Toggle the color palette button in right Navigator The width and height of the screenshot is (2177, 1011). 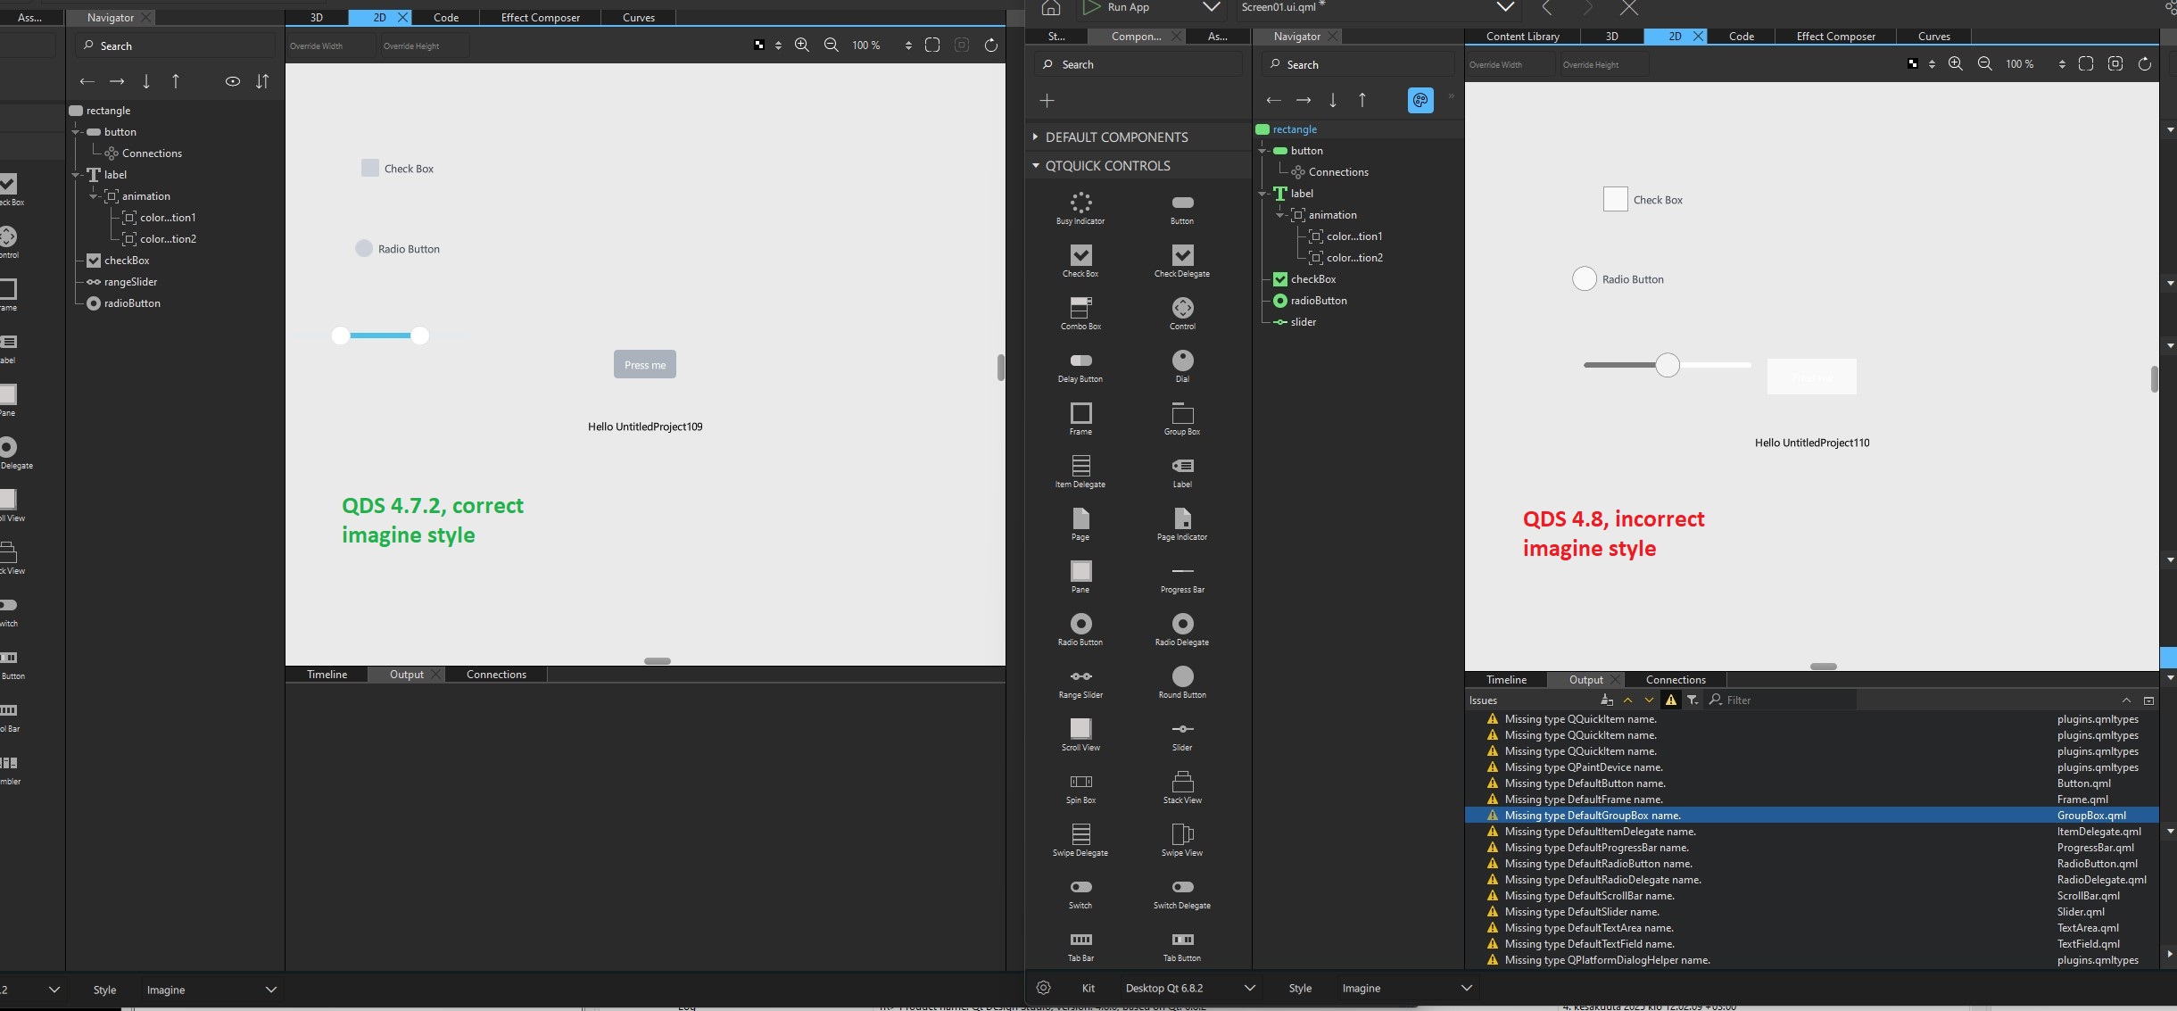coord(1420,100)
